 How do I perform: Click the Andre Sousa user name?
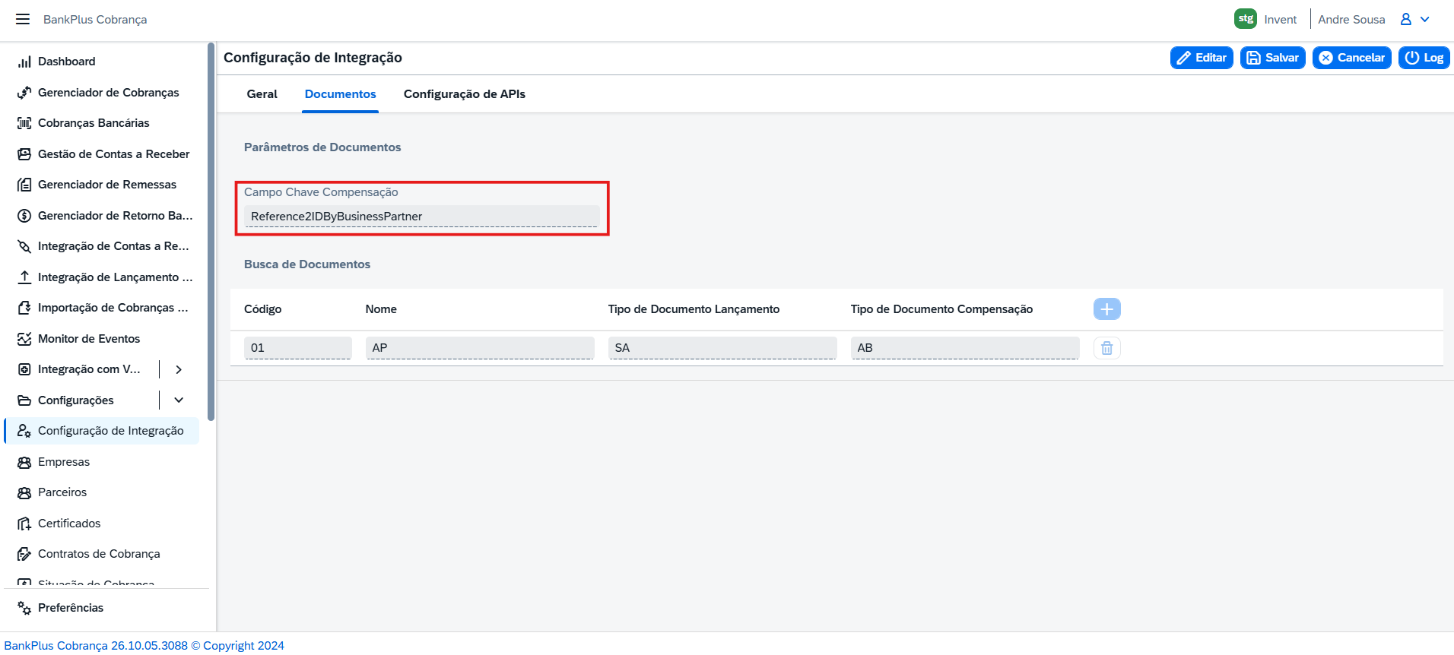(x=1351, y=20)
